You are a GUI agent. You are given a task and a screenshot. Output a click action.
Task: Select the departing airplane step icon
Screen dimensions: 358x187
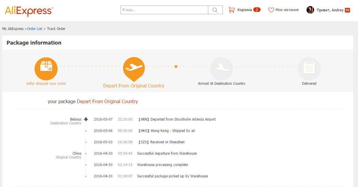134,69
